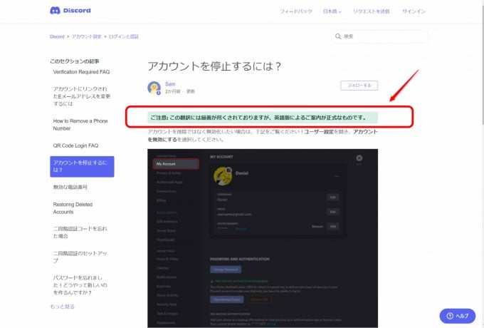Click Sam's author avatar
This screenshot has width=484, height=328.
coord(154,87)
